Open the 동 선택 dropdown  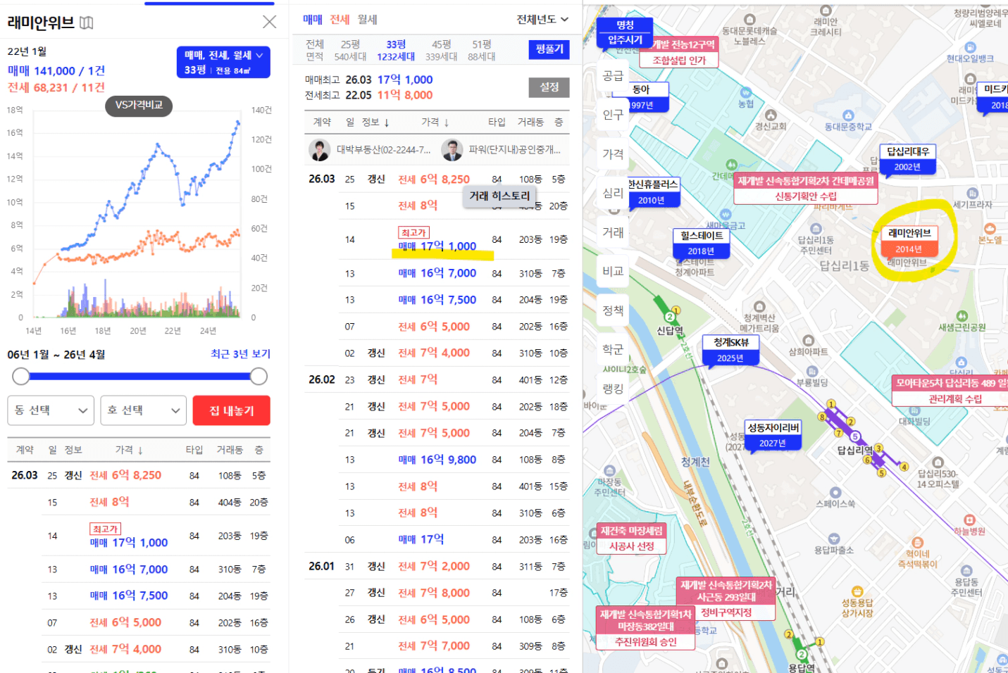coord(51,410)
